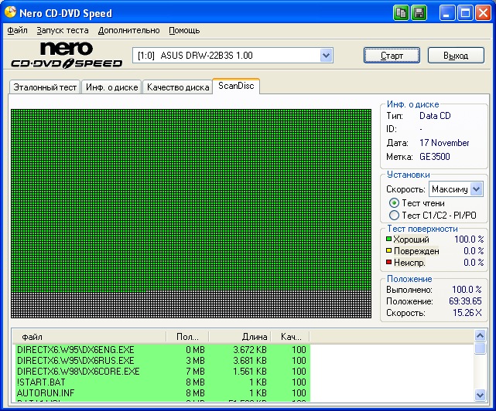The width and height of the screenshot is (496, 411).
Task: Expand the Скорость 'Максиму' dropdown
Action: coord(476,189)
